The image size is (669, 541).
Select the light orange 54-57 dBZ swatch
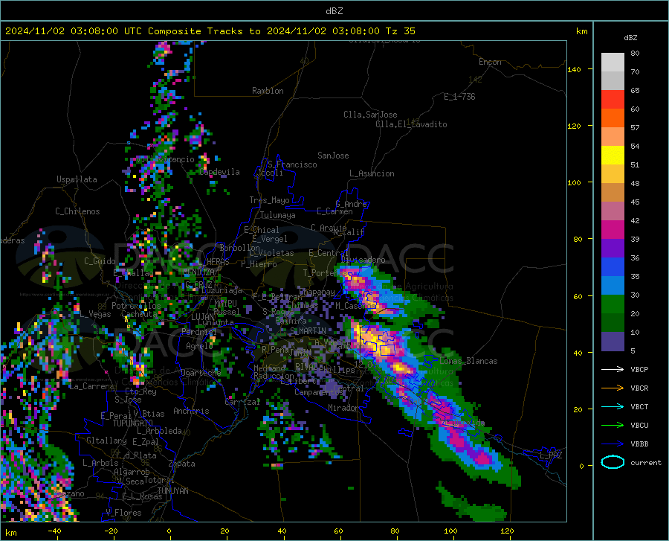click(613, 137)
